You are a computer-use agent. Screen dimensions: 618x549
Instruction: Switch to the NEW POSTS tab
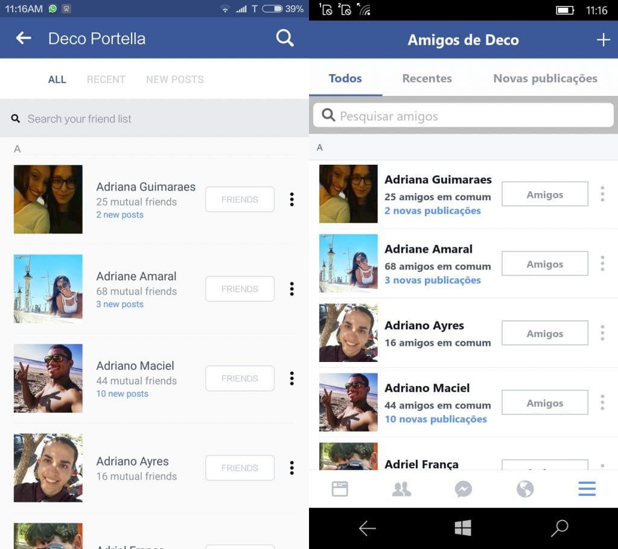coord(175,80)
